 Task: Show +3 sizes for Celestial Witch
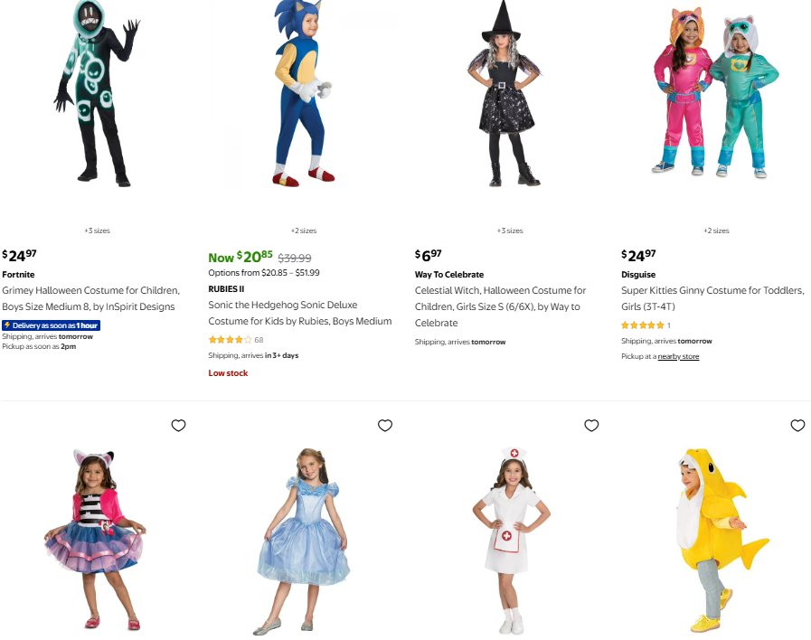510,231
